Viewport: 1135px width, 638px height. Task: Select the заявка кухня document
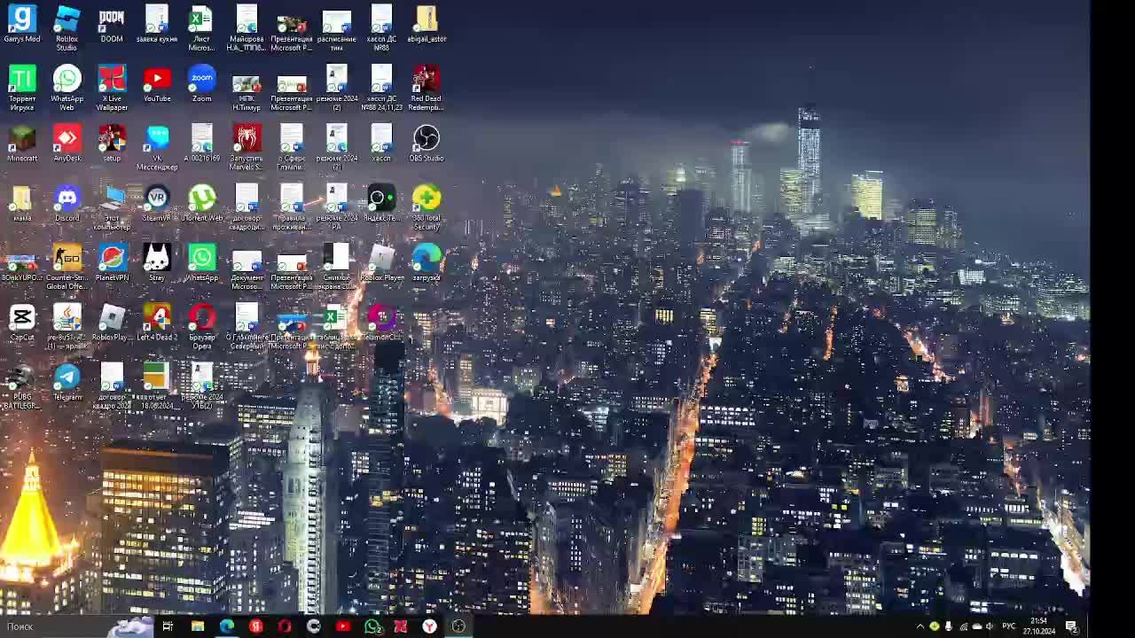click(x=157, y=24)
